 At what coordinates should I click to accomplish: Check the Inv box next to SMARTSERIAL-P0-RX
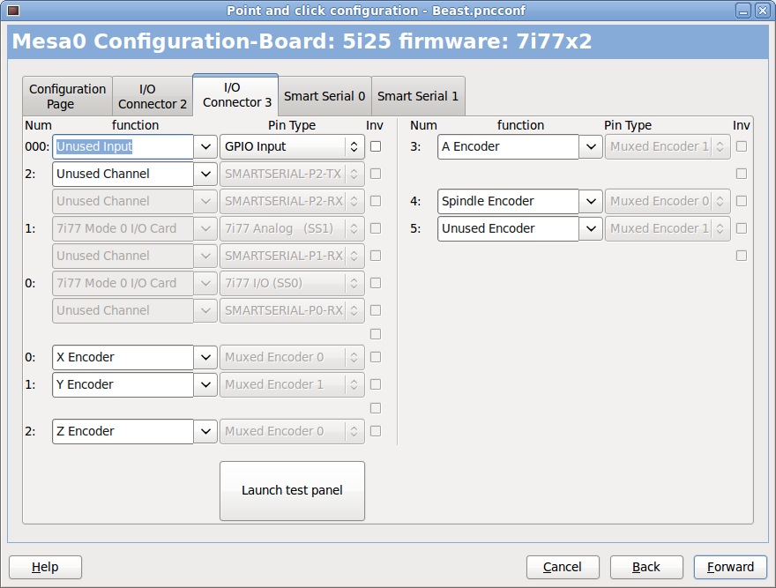coord(376,310)
